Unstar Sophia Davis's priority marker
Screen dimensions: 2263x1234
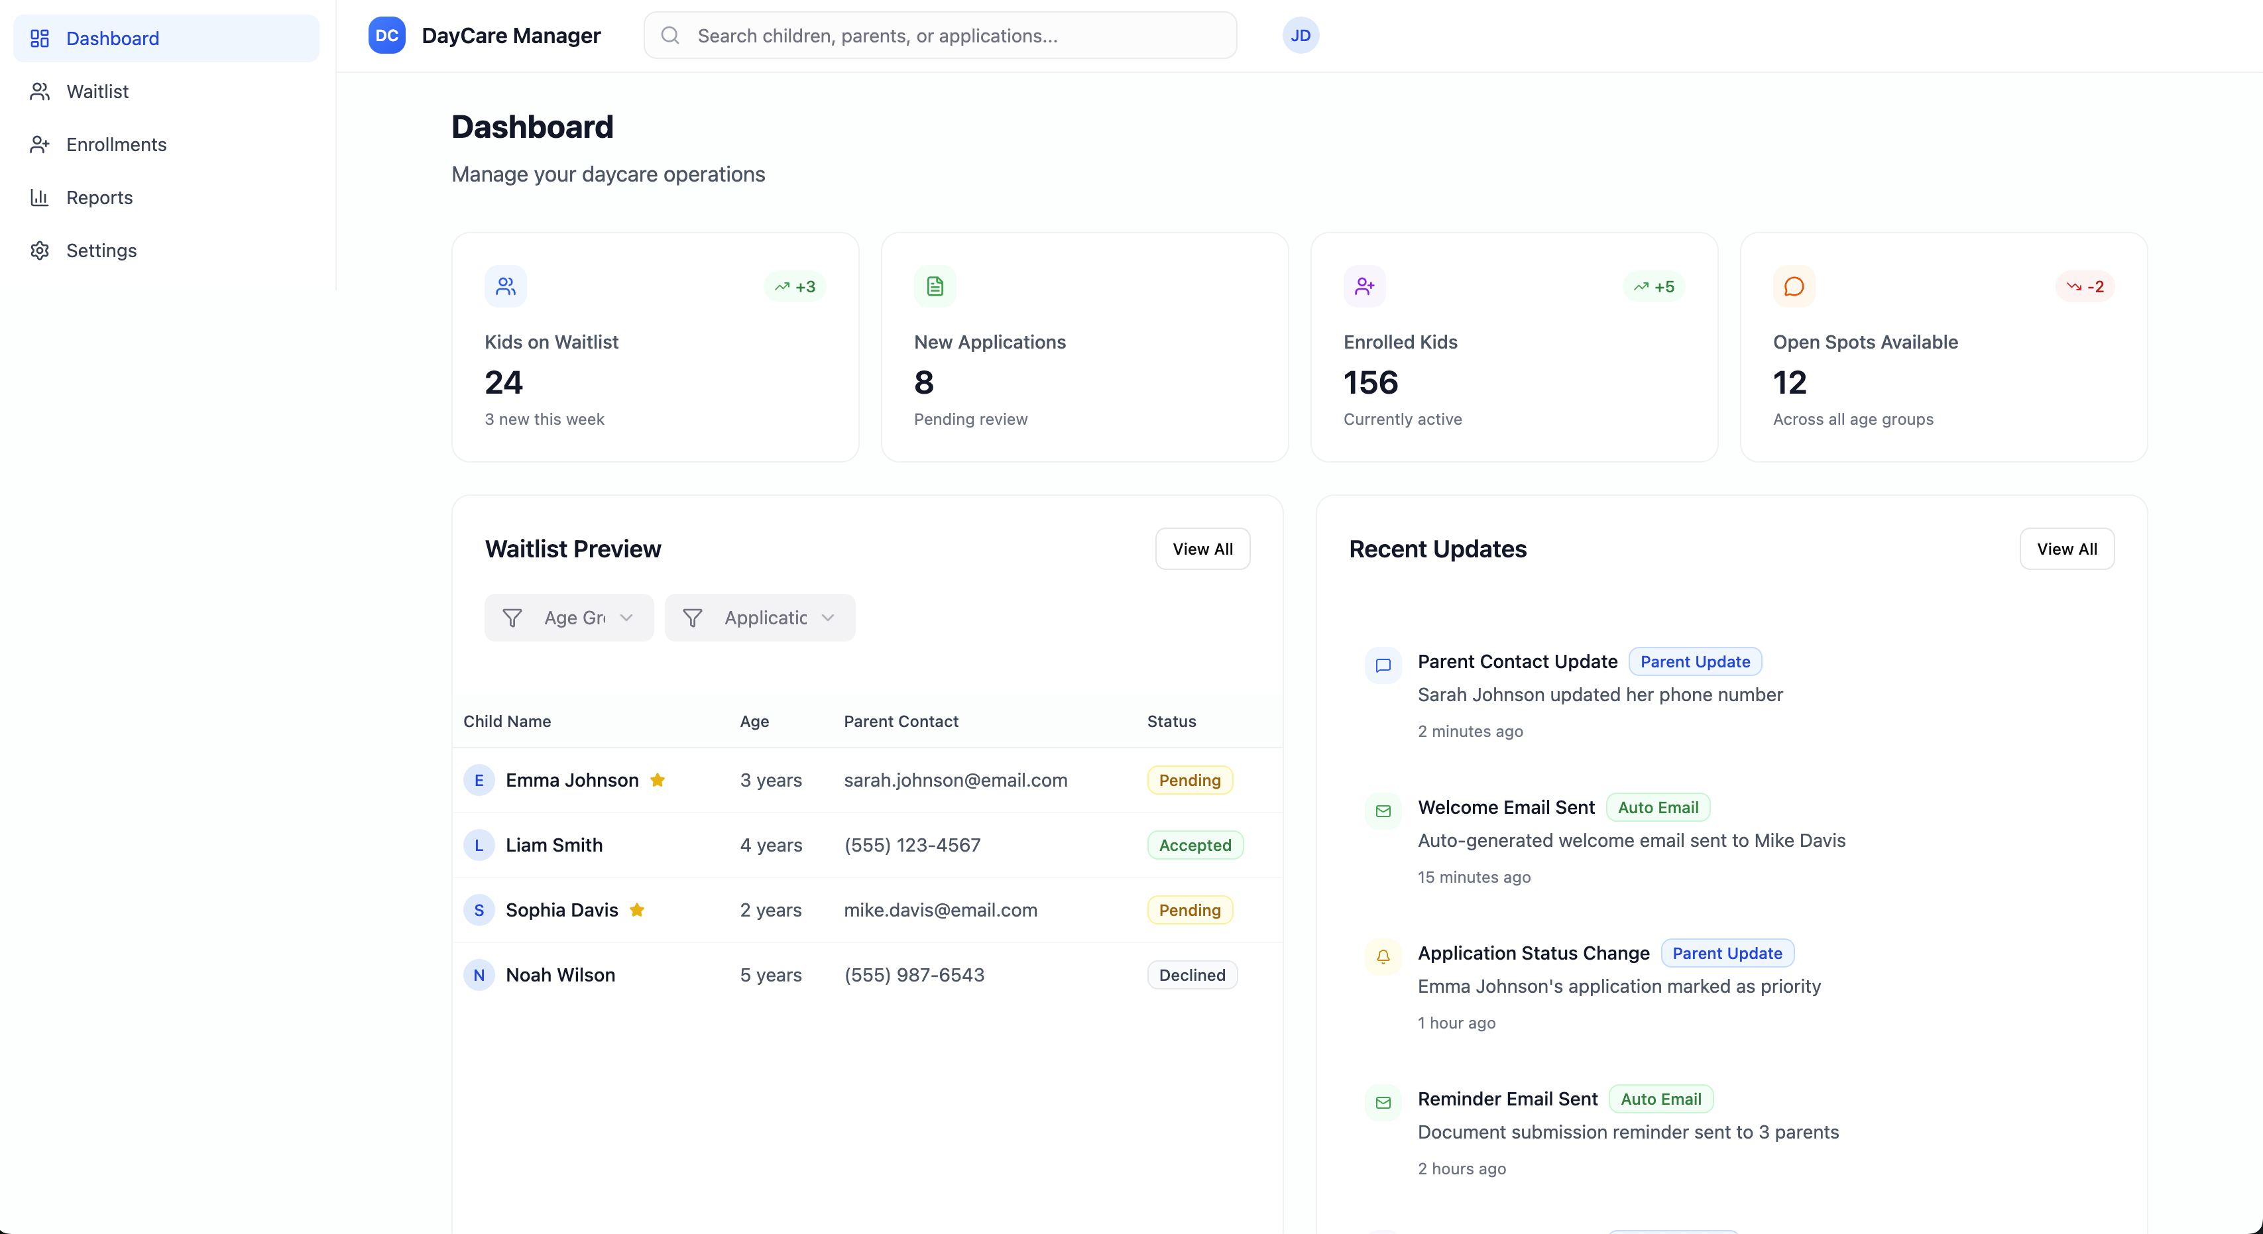(637, 911)
